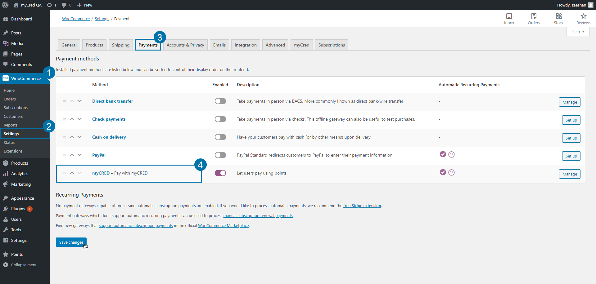The height and width of the screenshot is (284, 596).
Task: Enable the PayPal payment toggle
Action: 220,155
